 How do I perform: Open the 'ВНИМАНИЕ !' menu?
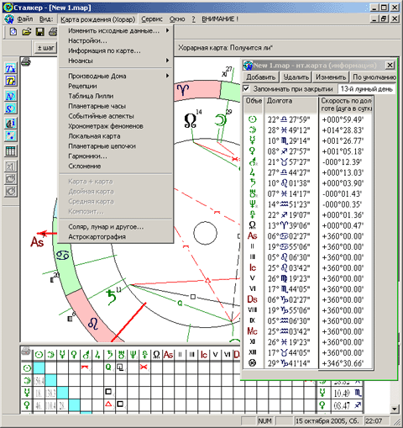[x=220, y=19]
